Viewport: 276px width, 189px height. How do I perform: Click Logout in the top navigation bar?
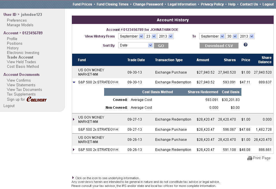coord(268,4)
